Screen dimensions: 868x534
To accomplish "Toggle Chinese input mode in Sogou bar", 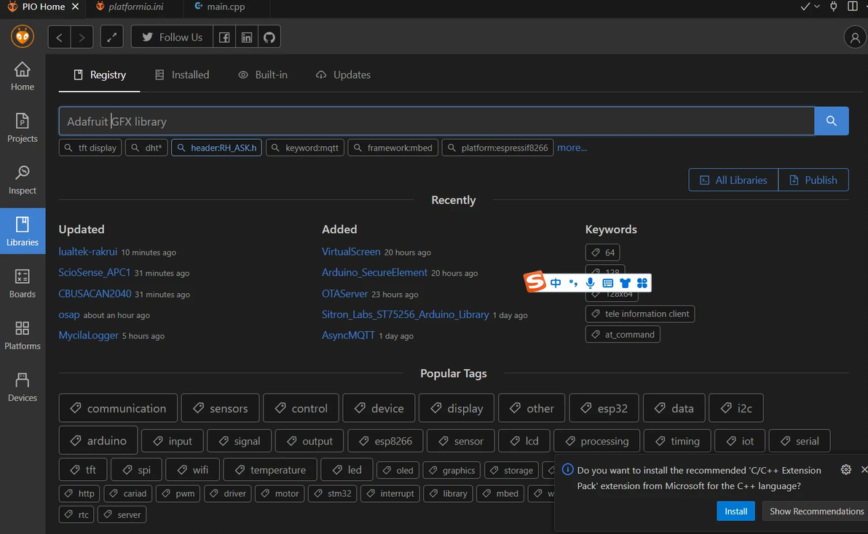I will (x=556, y=283).
